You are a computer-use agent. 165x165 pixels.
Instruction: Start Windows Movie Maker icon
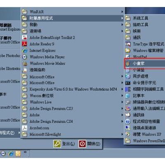click(24, 64)
